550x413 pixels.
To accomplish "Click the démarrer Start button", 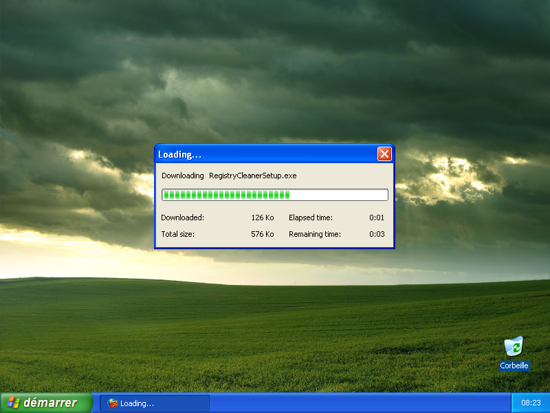I will coord(46,403).
